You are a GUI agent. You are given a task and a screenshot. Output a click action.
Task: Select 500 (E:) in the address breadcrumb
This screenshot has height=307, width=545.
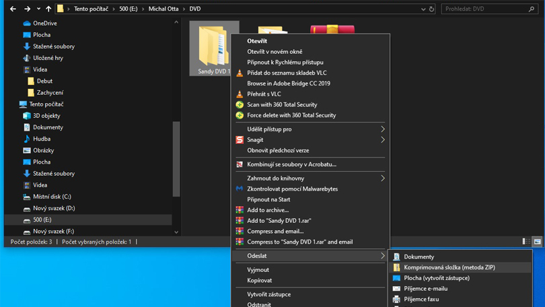tap(129, 9)
